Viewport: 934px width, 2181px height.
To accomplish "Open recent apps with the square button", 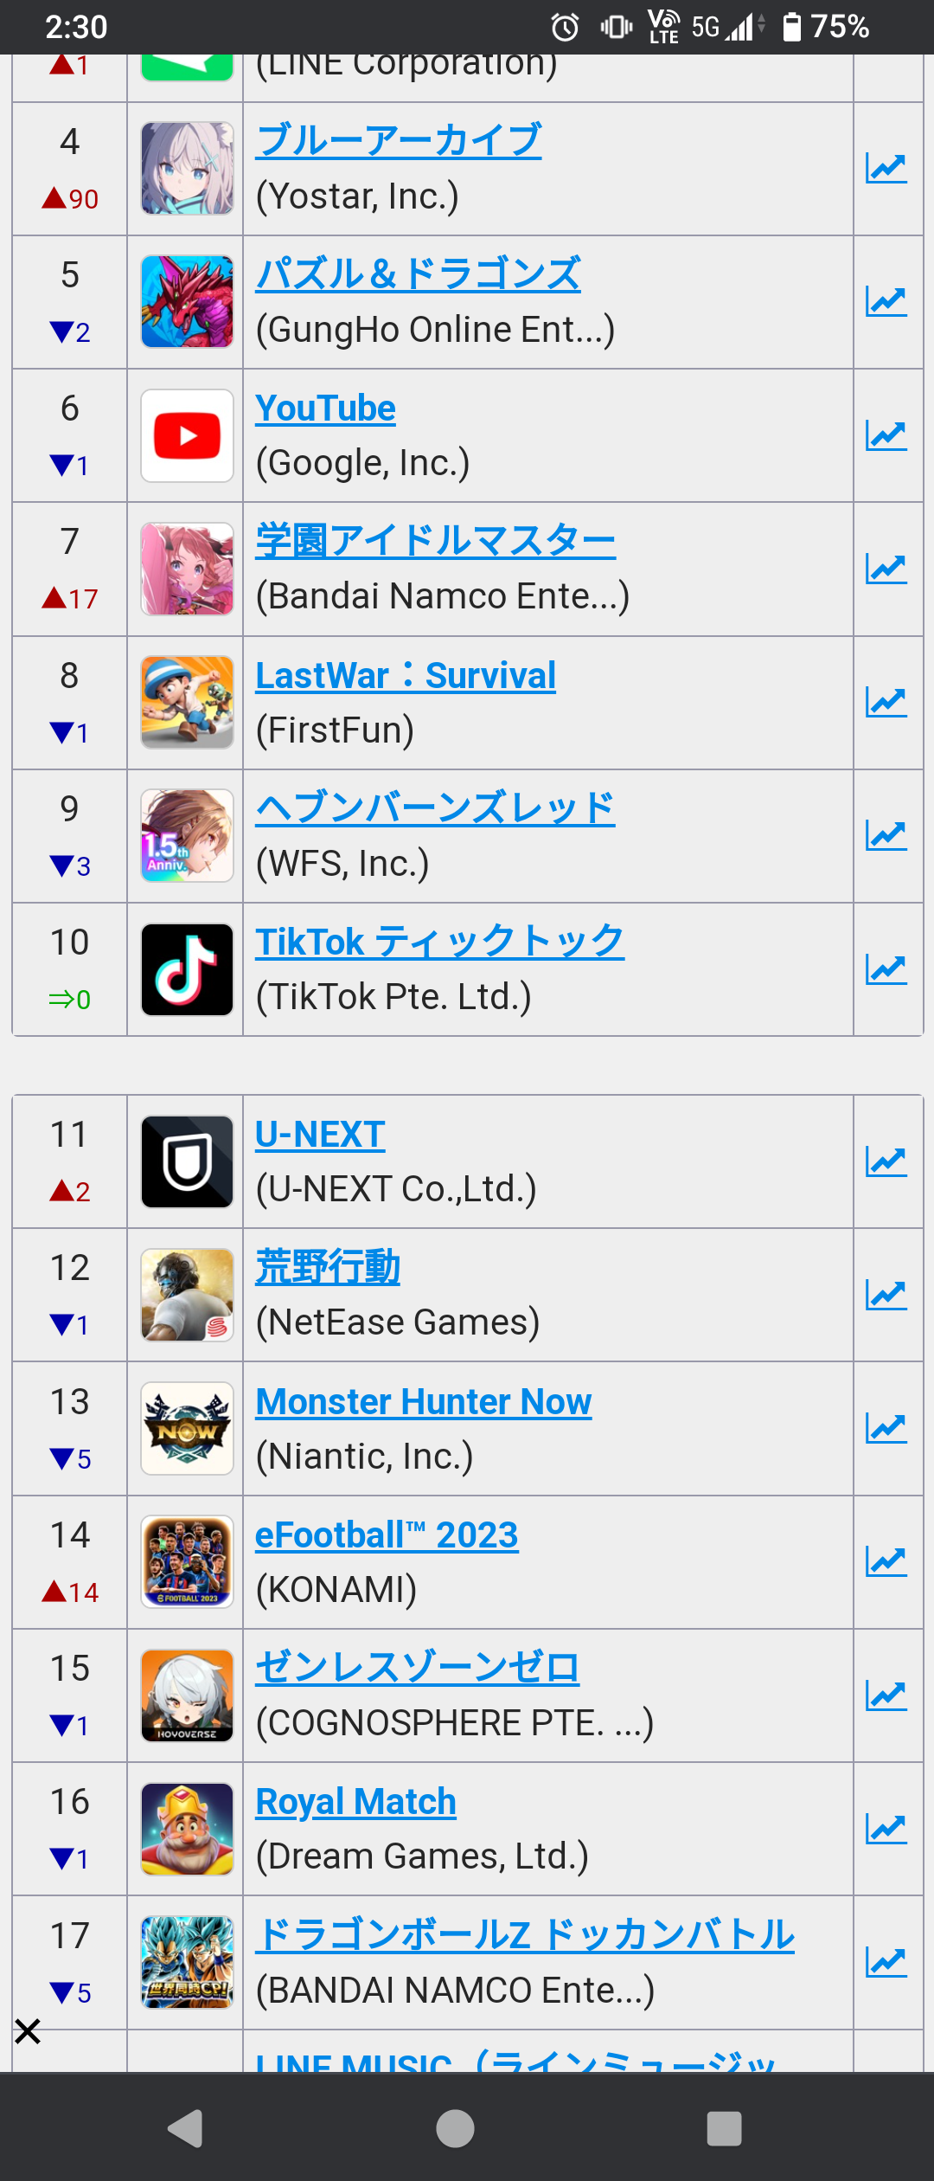I will (724, 2128).
